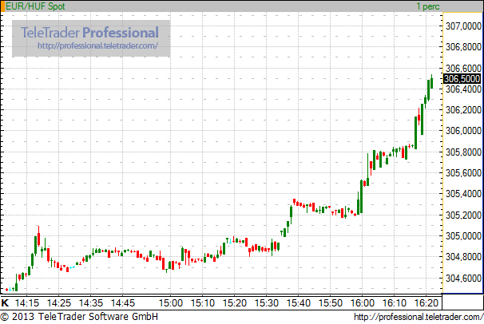484x324 pixels.
Task: Click the 305,8000 price axis label
Action: (463, 152)
